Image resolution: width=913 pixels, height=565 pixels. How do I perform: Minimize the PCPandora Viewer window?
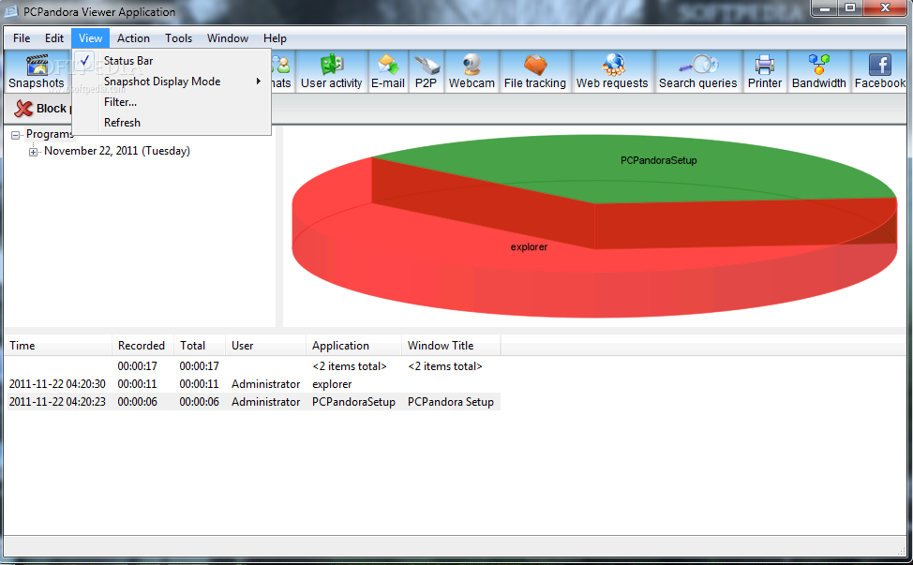825,8
